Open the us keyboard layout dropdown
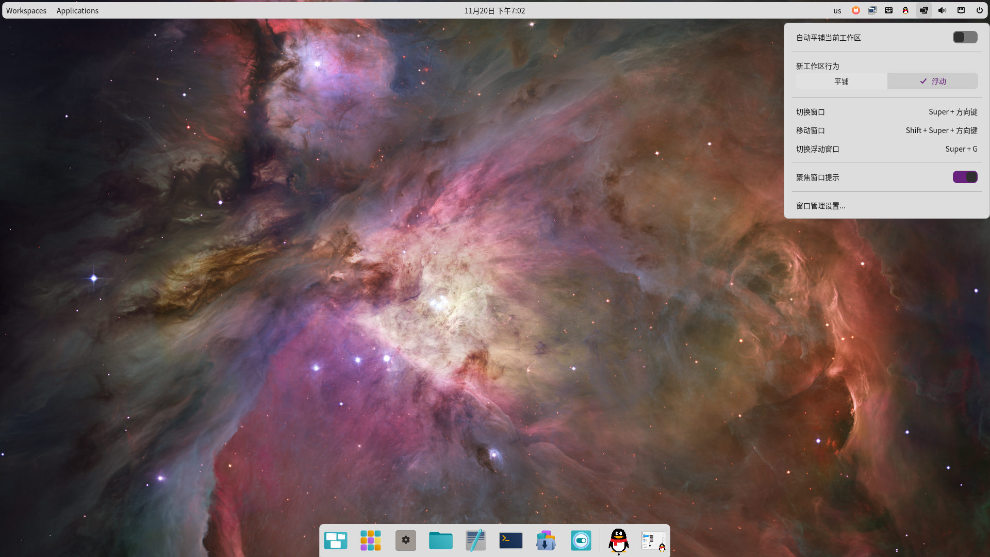This screenshot has height=557, width=990. coord(837,10)
